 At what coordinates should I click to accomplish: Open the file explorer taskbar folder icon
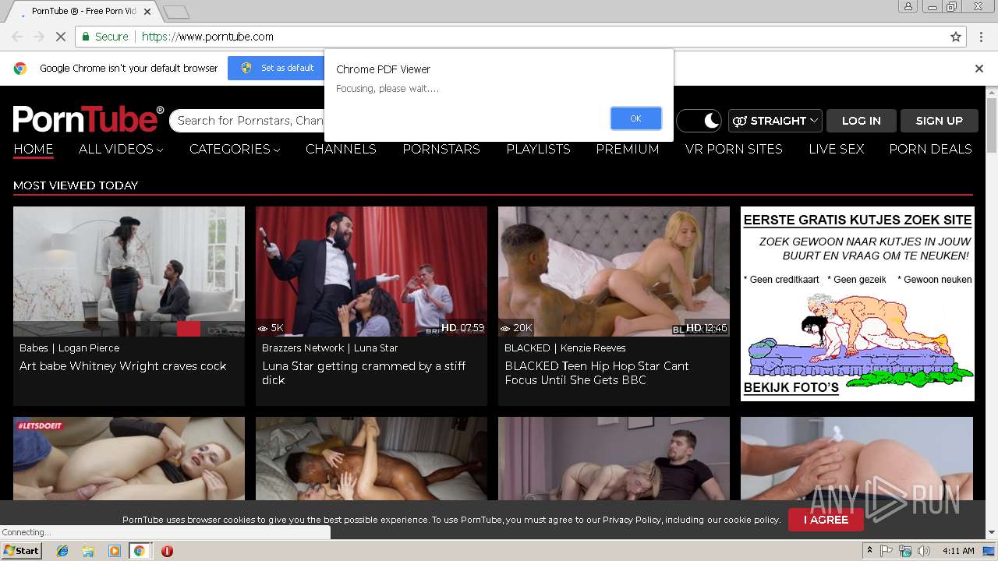point(88,551)
